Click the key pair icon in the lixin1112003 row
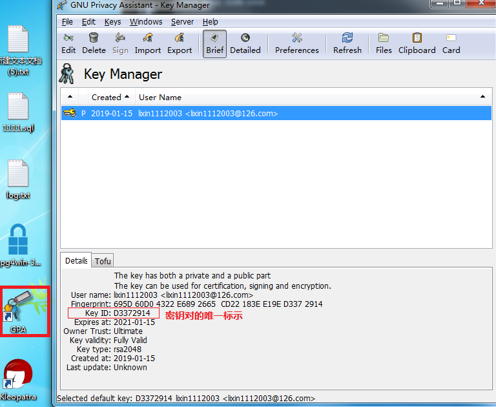The width and height of the screenshot is (496, 407). coord(70,113)
